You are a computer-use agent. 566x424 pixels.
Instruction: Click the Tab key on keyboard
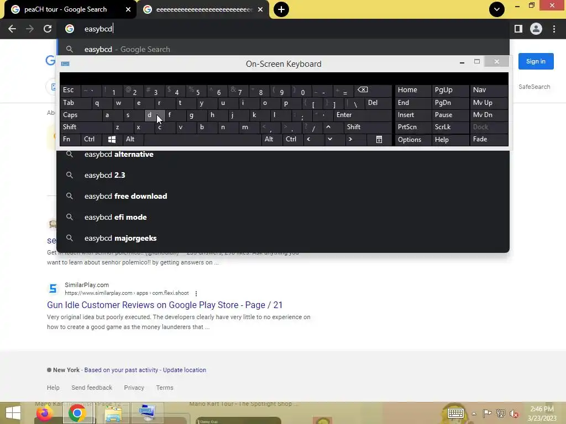76,103
